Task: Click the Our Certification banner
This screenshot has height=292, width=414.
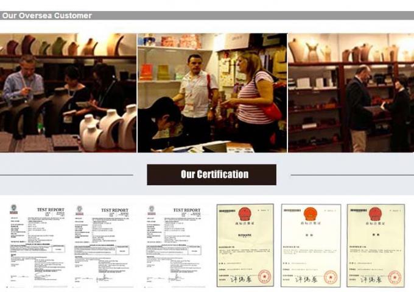Action: (x=212, y=175)
